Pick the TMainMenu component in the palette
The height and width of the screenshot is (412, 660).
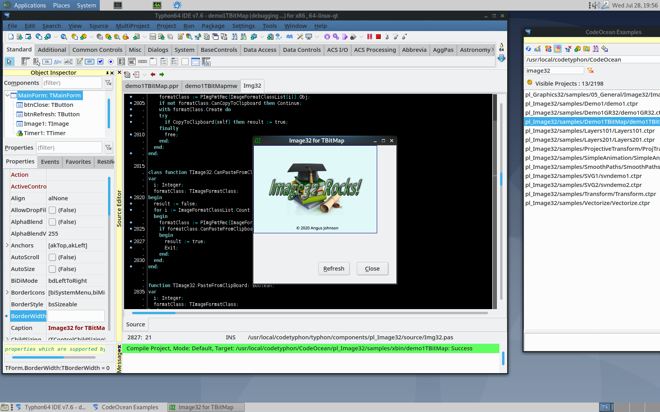coord(26,62)
